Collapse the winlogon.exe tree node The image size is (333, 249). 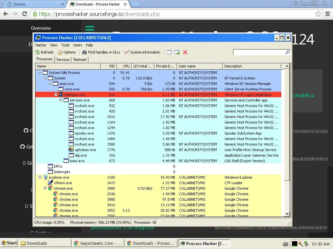(x=56, y=94)
